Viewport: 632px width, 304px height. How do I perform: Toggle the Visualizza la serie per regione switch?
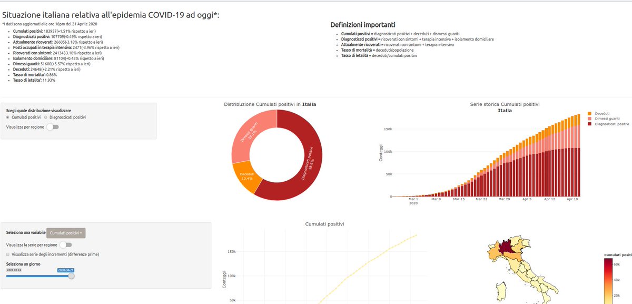pos(66,244)
